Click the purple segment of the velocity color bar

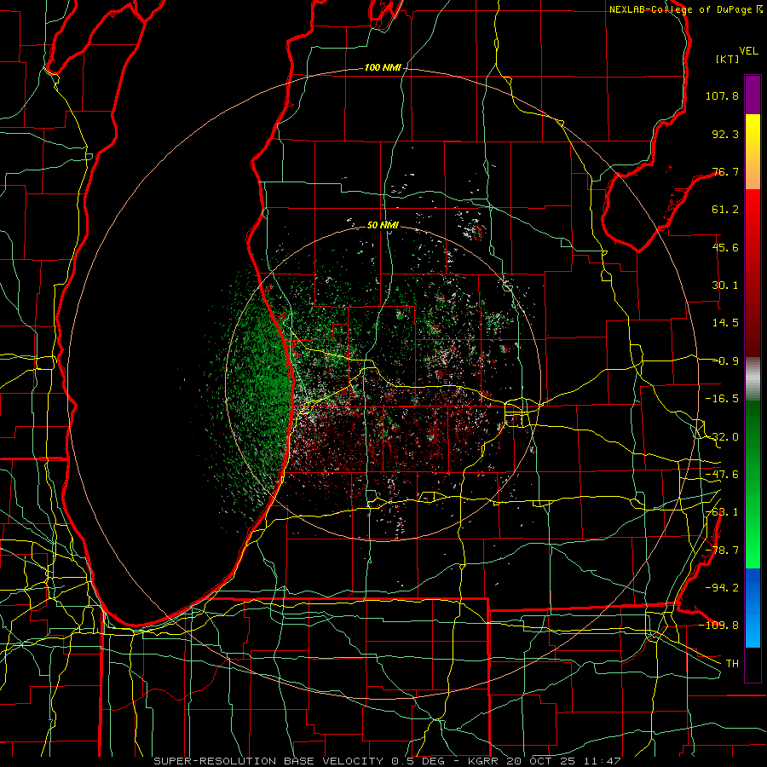click(x=753, y=95)
